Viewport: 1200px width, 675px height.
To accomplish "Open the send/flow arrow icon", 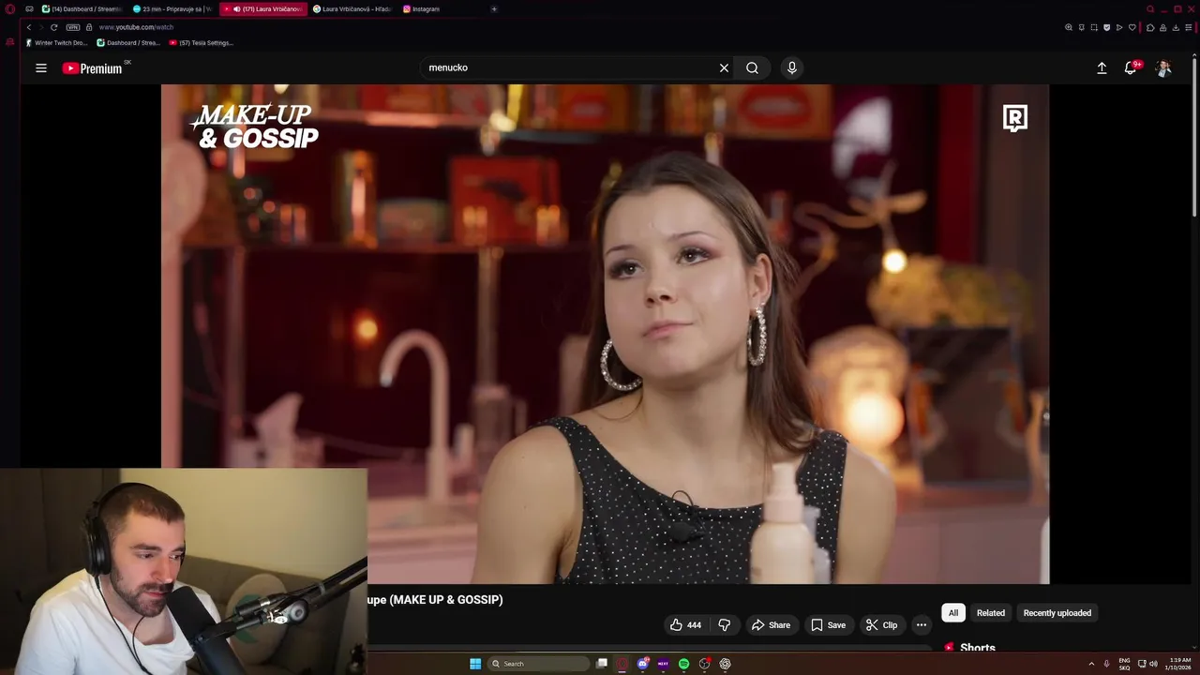I will click(1119, 27).
